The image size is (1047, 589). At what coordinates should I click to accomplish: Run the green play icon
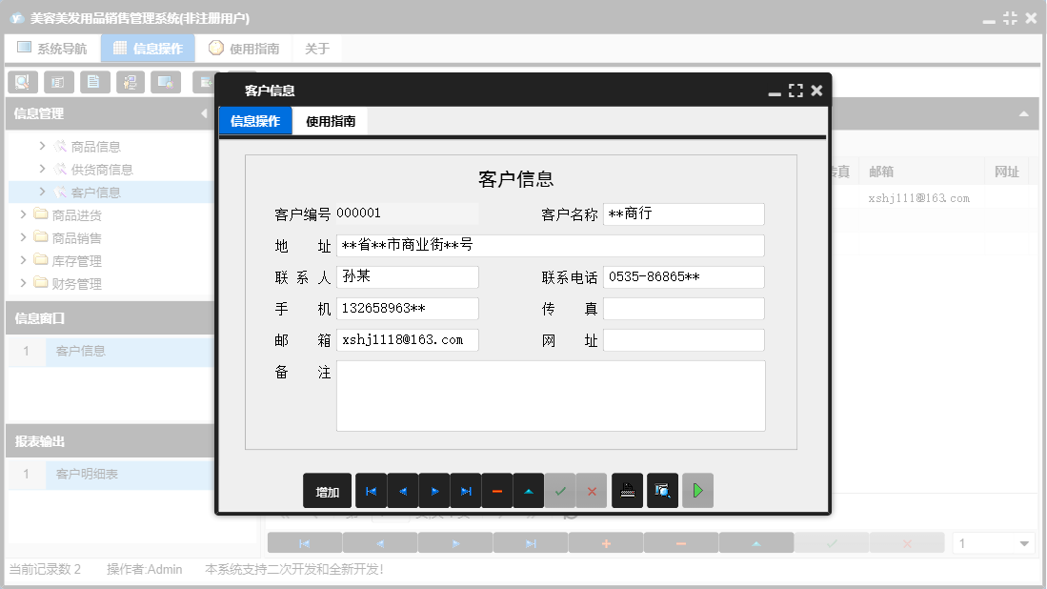(x=697, y=490)
